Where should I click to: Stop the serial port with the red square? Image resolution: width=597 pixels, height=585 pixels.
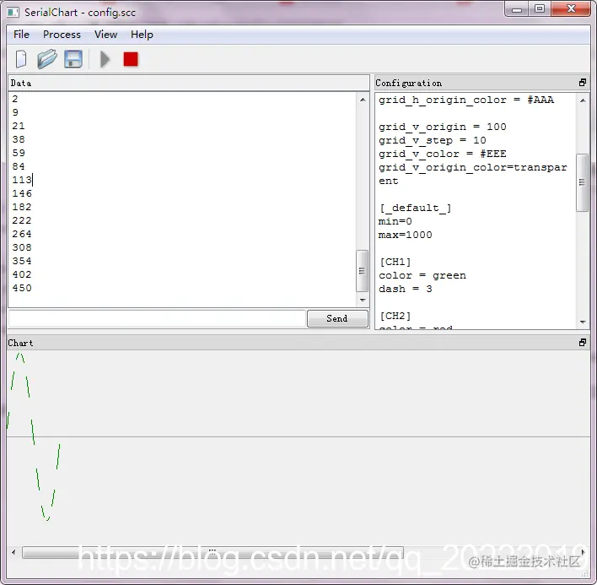131,59
